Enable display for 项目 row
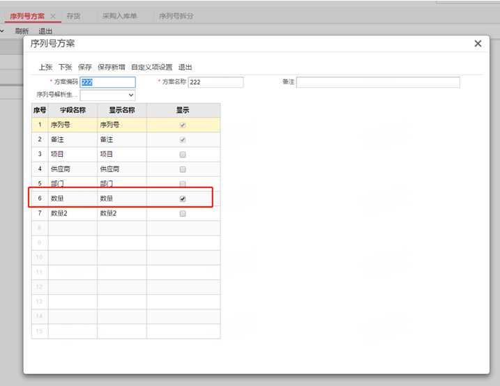The width and height of the screenshot is (500, 386). 183,155
